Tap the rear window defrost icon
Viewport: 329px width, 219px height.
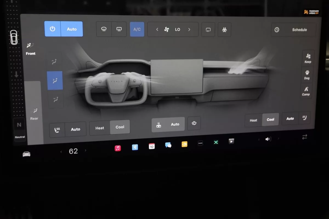119,29
